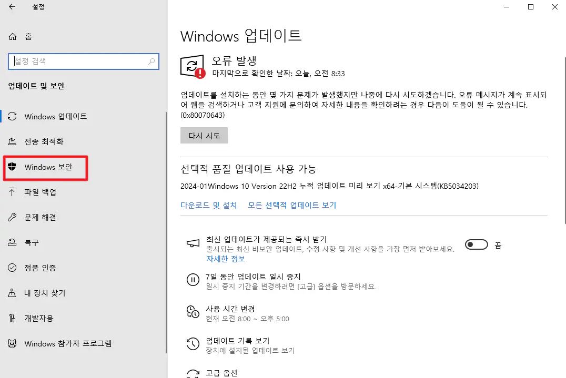
Task: Click the sidebar vertical scrollbar
Action: click(166, 233)
